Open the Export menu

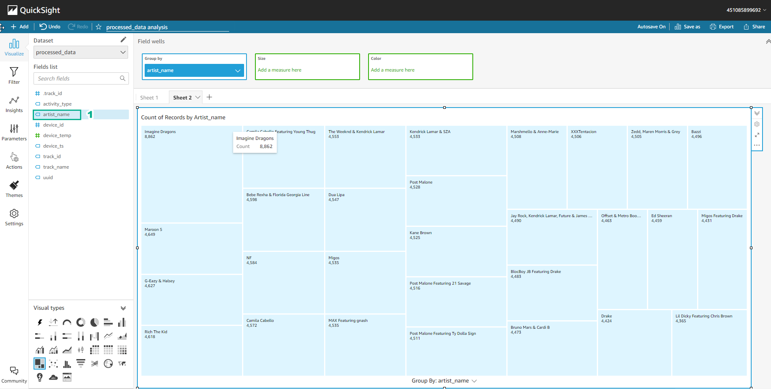pyautogui.click(x=722, y=27)
